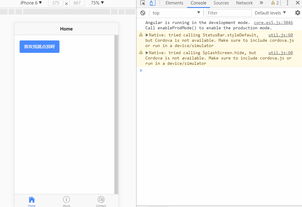Close the DevTools panel

pos(298,3)
